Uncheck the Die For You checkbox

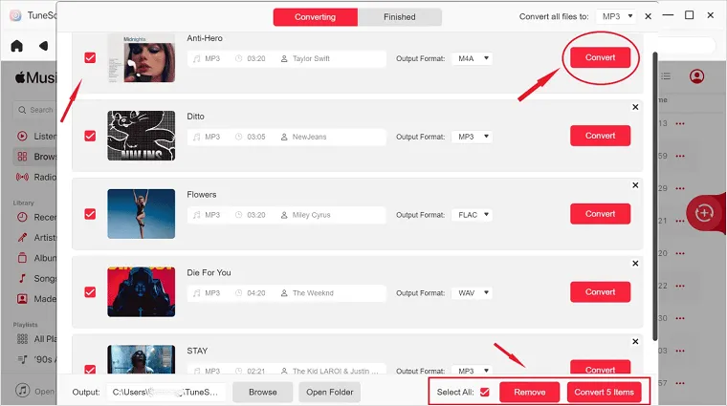[x=90, y=292]
